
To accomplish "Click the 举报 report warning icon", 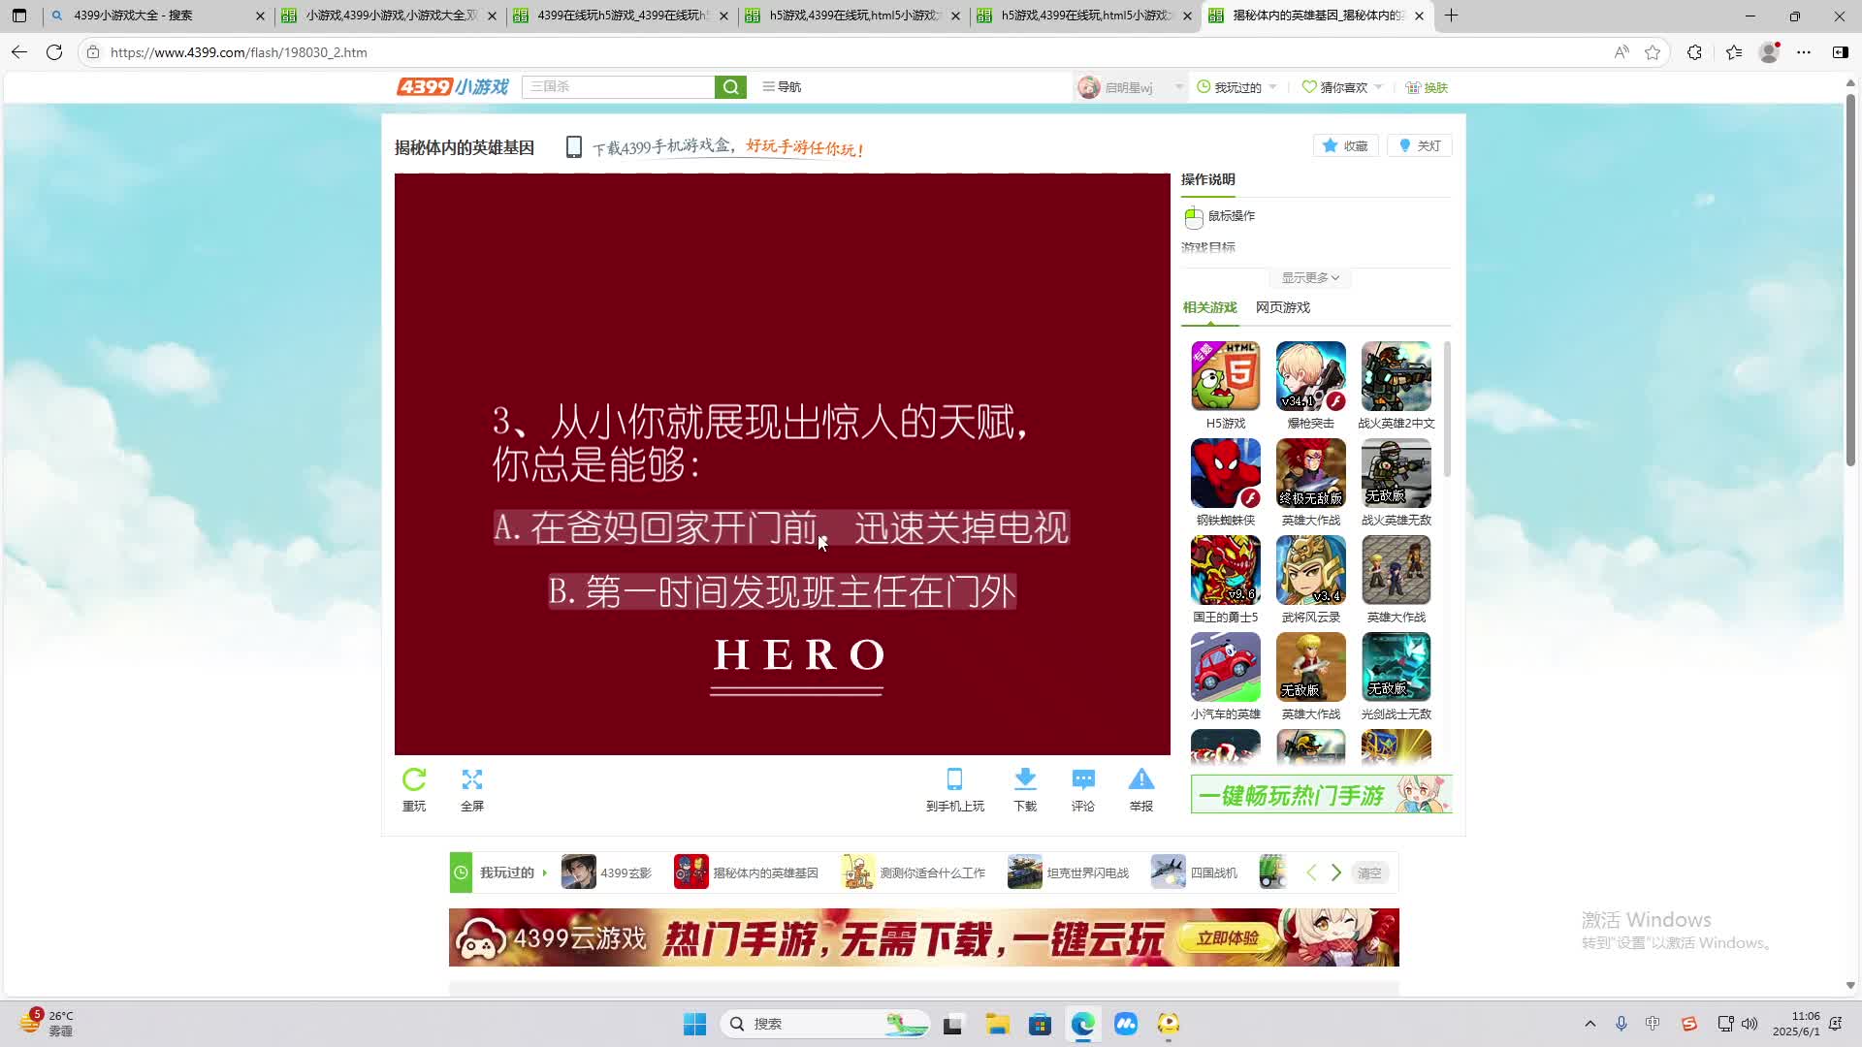I will pyautogui.click(x=1141, y=780).
